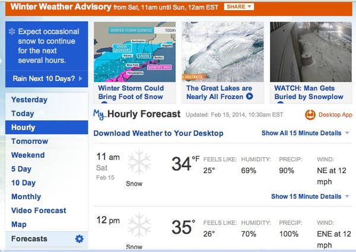Select Video Forecast in sidebar
The height and width of the screenshot is (252, 356).
tap(39, 210)
